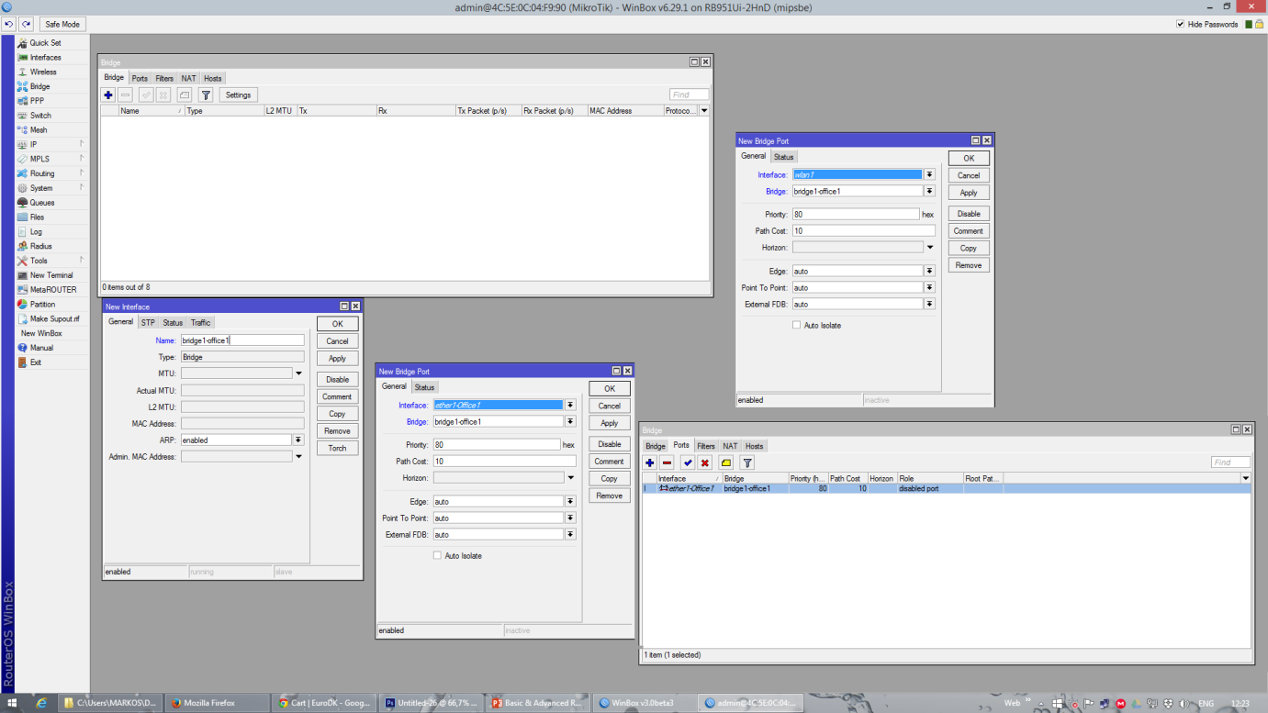Screen dimensions: 1268x713
Task: Open Interfaces from the sidebar
Action: 44,58
